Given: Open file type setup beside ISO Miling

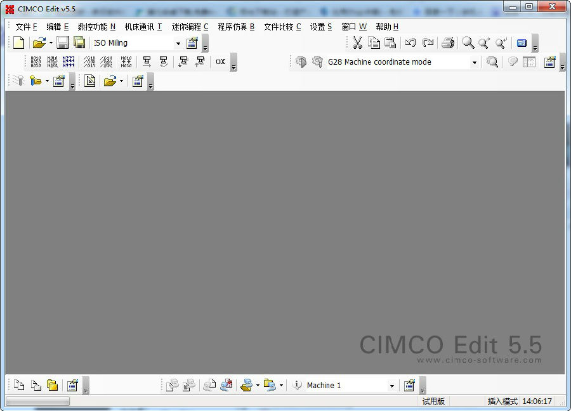Looking at the screenshot, I should [x=192, y=43].
